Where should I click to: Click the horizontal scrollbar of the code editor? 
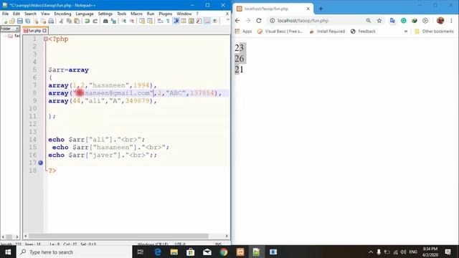pos(118,236)
